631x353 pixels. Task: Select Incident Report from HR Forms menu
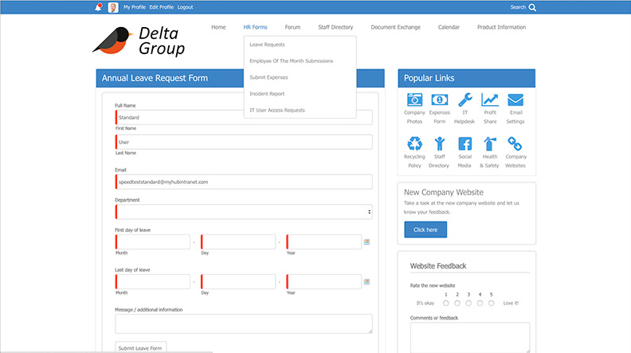(x=267, y=94)
